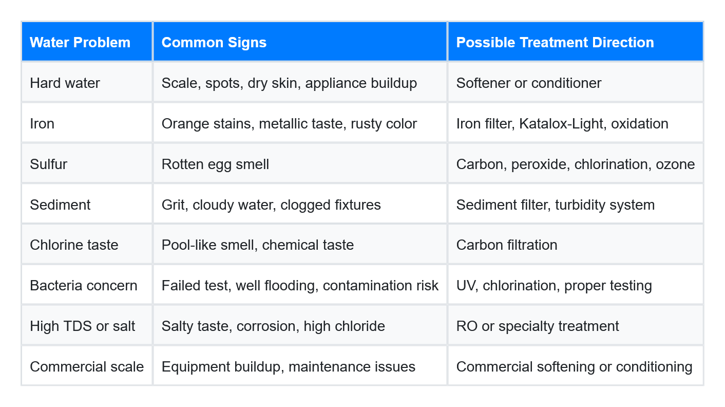Click the Sulfur row label
The image size is (725, 407).
point(87,163)
